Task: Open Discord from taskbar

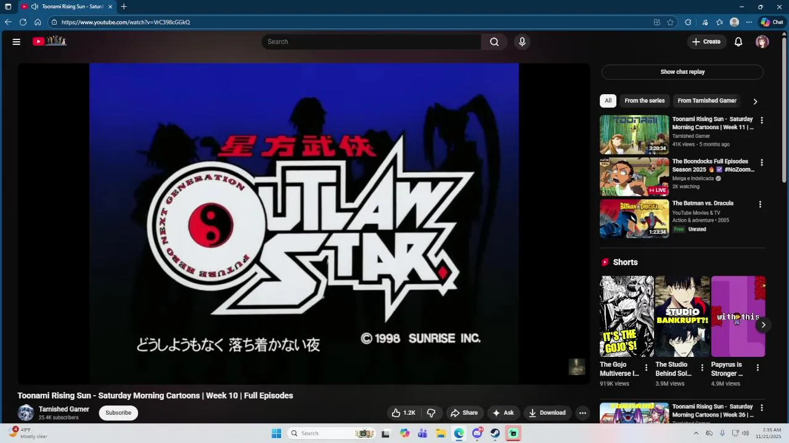Action: (x=477, y=433)
